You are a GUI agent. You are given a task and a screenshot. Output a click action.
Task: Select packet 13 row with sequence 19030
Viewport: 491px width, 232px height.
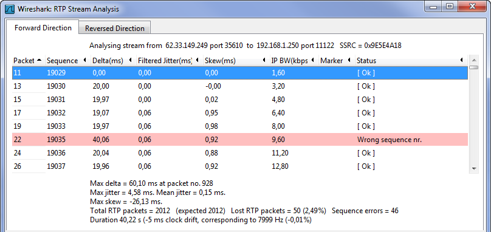(240, 86)
